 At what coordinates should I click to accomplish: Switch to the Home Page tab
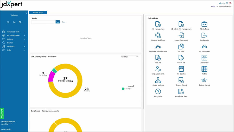click(x=38, y=12)
